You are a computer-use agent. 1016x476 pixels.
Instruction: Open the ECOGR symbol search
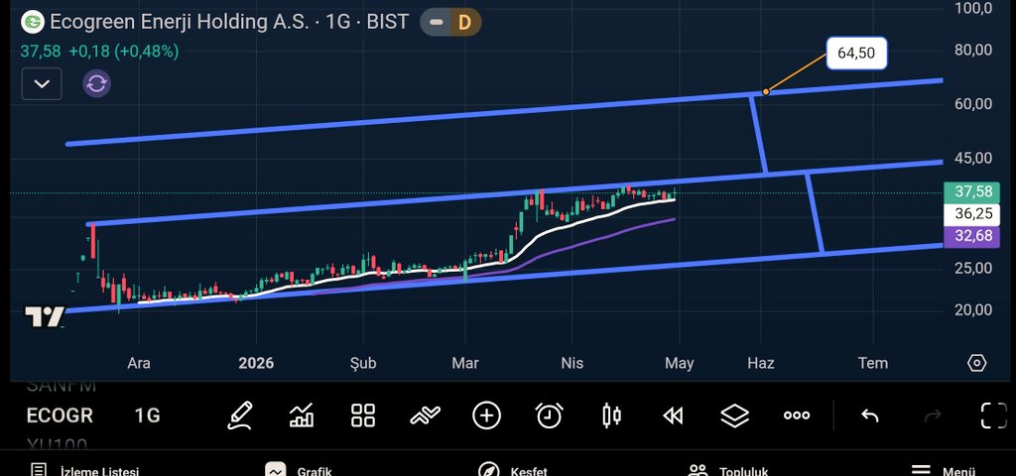coord(60,416)
